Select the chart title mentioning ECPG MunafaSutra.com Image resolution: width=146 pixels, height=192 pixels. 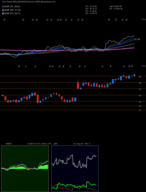point(29,2)
